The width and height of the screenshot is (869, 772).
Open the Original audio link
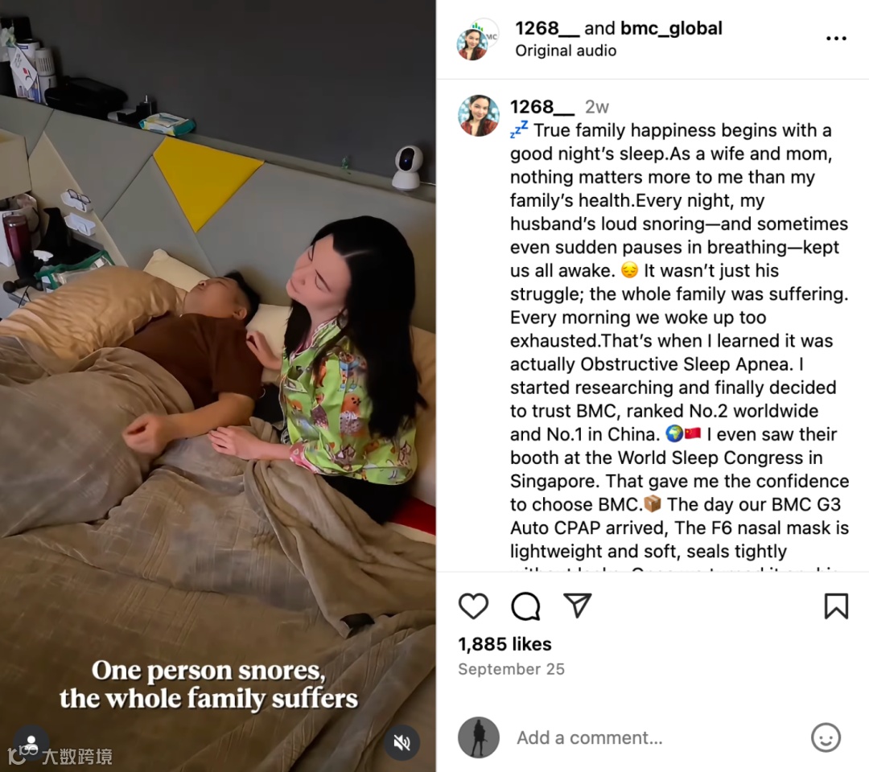pyautogui.click(x=566, y=51)
